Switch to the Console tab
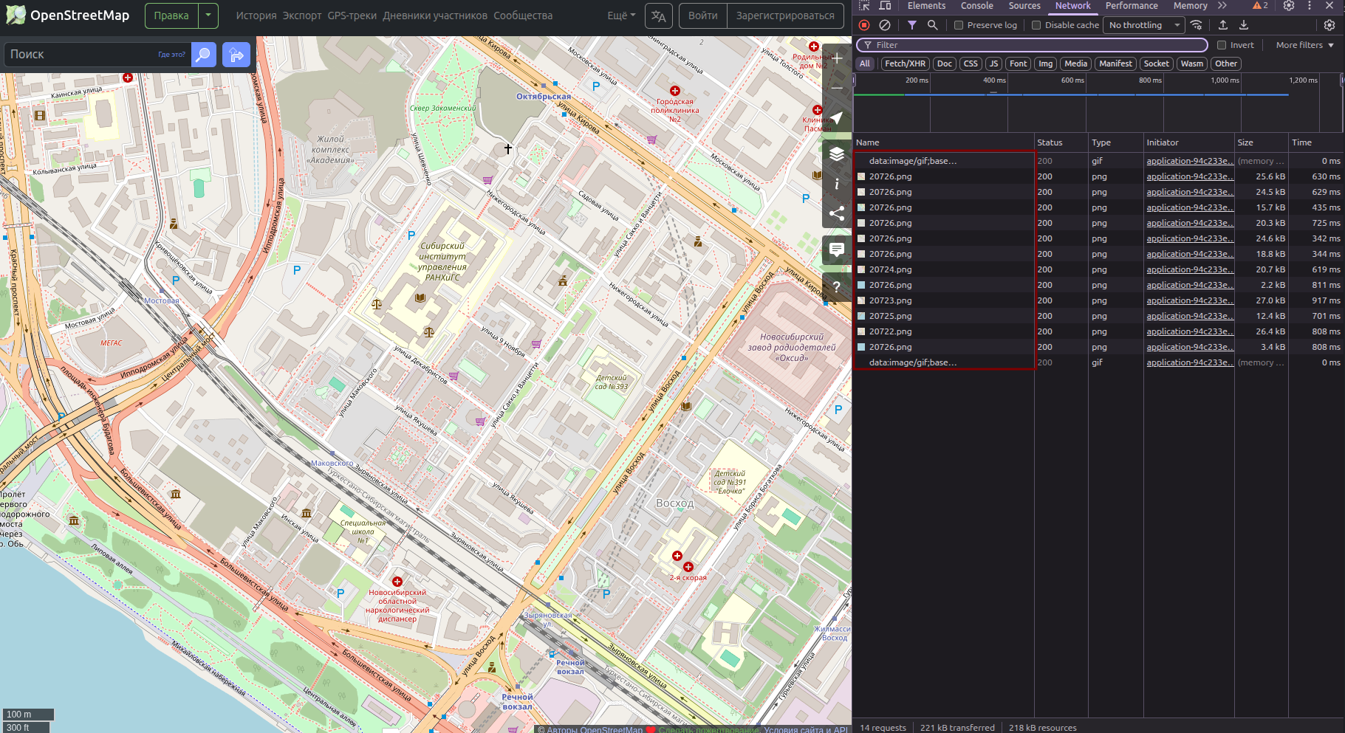This screenshot has height=733, width=1345. [x=976, y=6]
